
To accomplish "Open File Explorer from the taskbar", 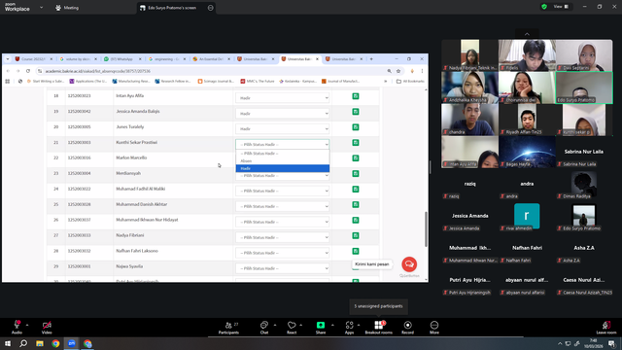I will pos(40,343).
